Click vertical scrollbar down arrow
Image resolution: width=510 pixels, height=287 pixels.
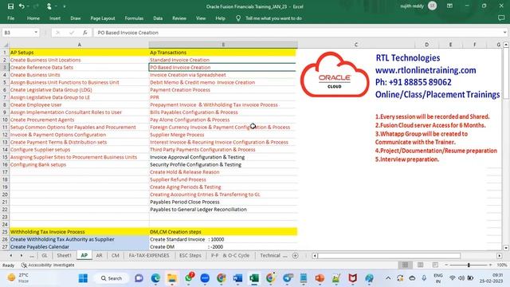click(506, 248)
